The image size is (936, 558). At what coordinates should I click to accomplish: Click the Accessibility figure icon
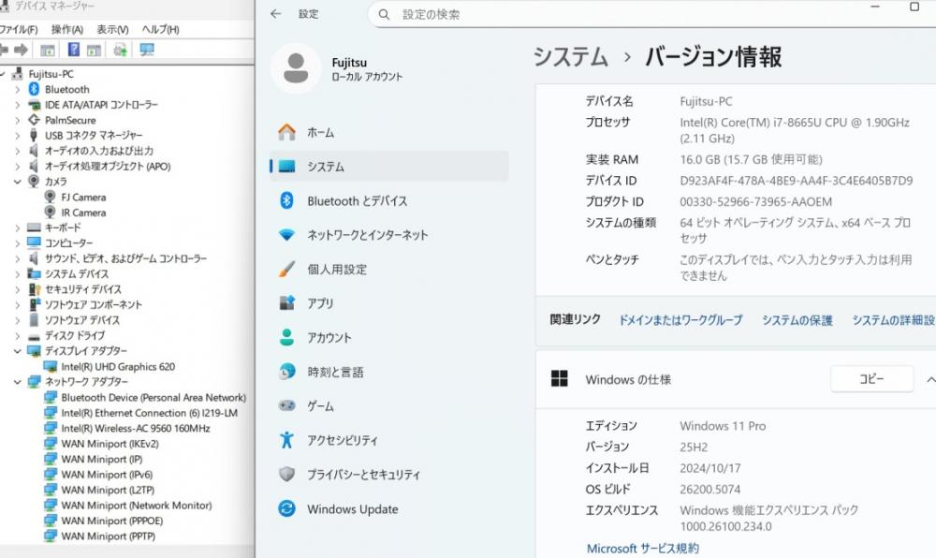click(x=287, y=440)
